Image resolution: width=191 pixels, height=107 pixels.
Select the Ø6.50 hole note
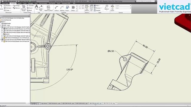point(111,51)
